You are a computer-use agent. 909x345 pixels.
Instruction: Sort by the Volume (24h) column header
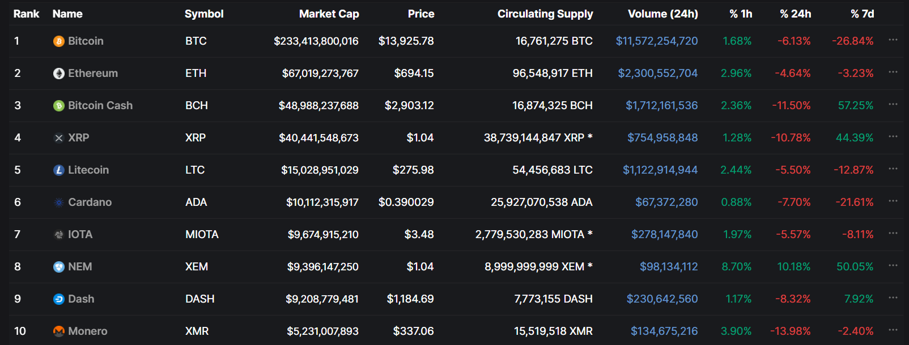pos(662,14)
